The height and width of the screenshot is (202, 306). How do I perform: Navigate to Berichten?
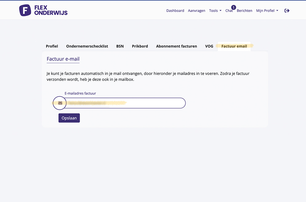[x=244, y=10]
